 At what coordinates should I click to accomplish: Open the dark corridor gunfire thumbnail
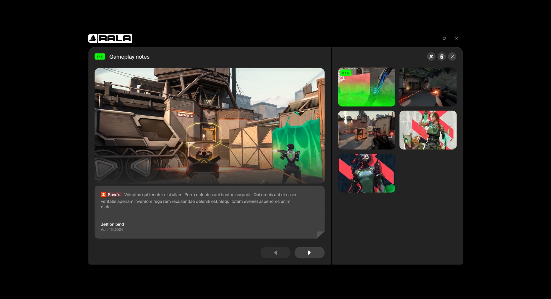pos(428,87)
